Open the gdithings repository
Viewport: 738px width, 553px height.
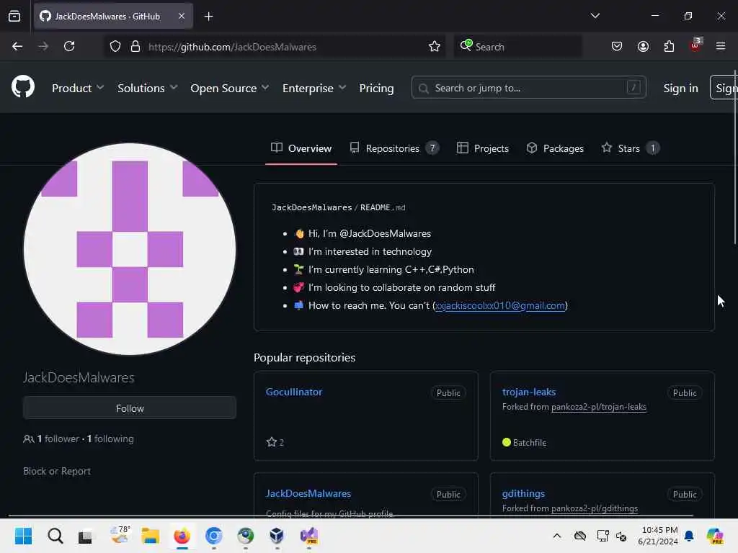[523, 493]
